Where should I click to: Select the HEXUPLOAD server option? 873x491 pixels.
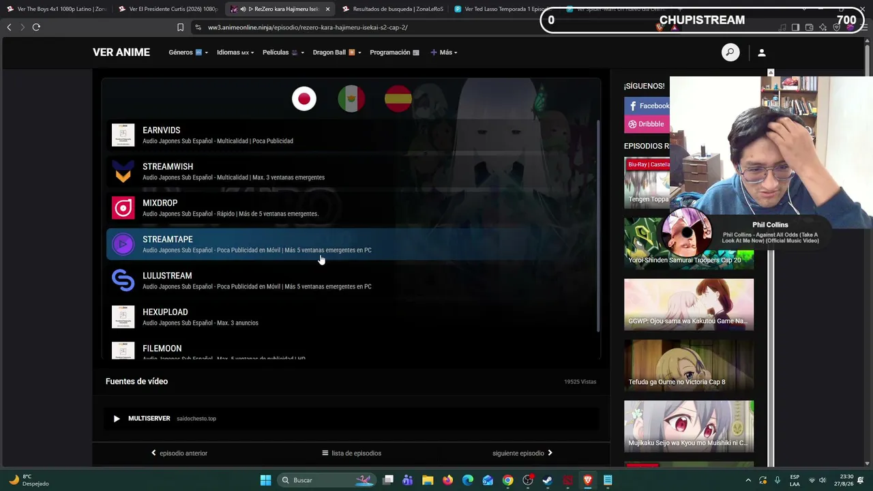point(351,317)
